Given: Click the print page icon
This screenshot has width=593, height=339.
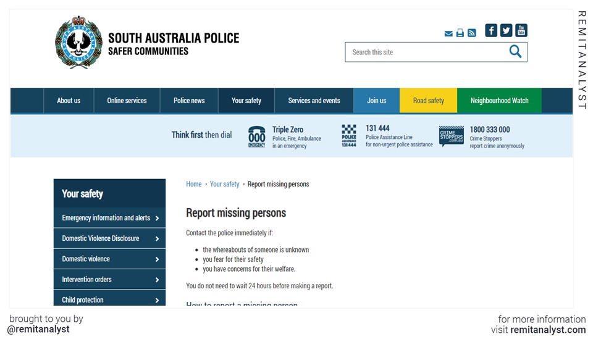Looking at the screenshot, I should [460, 33].
